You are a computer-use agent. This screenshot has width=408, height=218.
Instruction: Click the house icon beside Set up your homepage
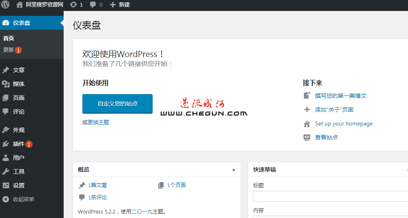tap(307, 124)
